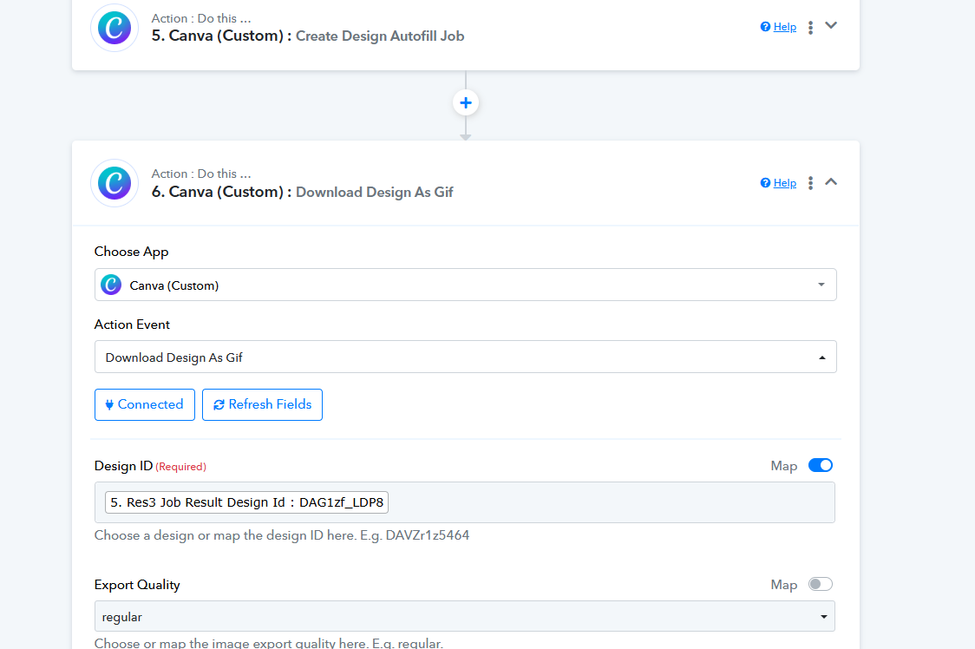Open the three-dot menu for step 6
Viewport: 975px width, 649px height.
click(810, 183)
